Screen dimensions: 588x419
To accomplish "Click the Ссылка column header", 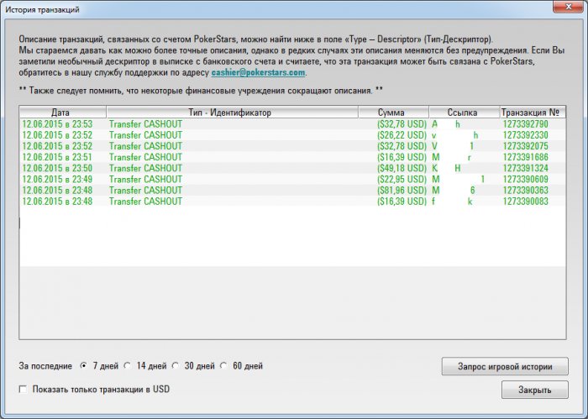I will point(463,112).
